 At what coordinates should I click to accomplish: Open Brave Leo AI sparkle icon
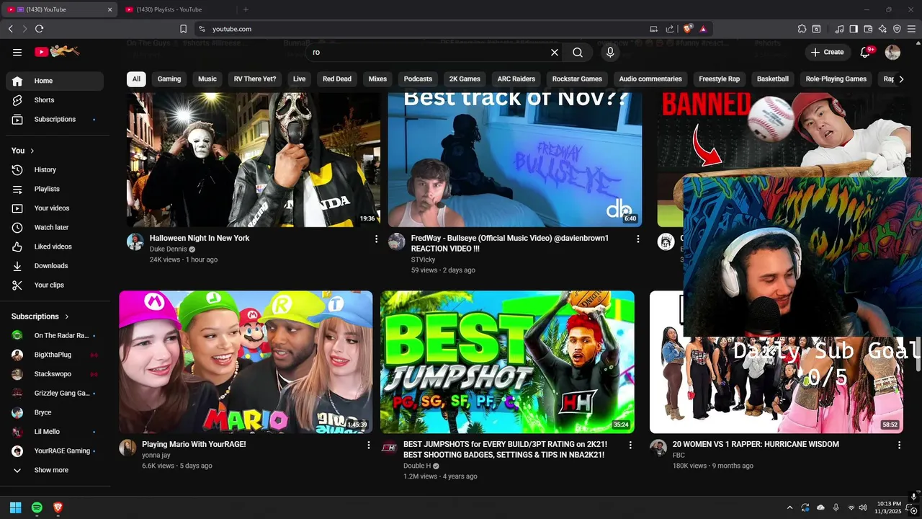pos(882,29)
